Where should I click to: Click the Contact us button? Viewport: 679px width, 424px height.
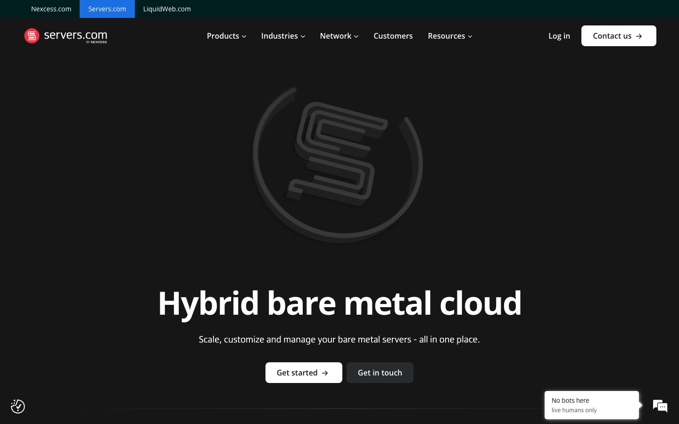[x=619, y=36]
